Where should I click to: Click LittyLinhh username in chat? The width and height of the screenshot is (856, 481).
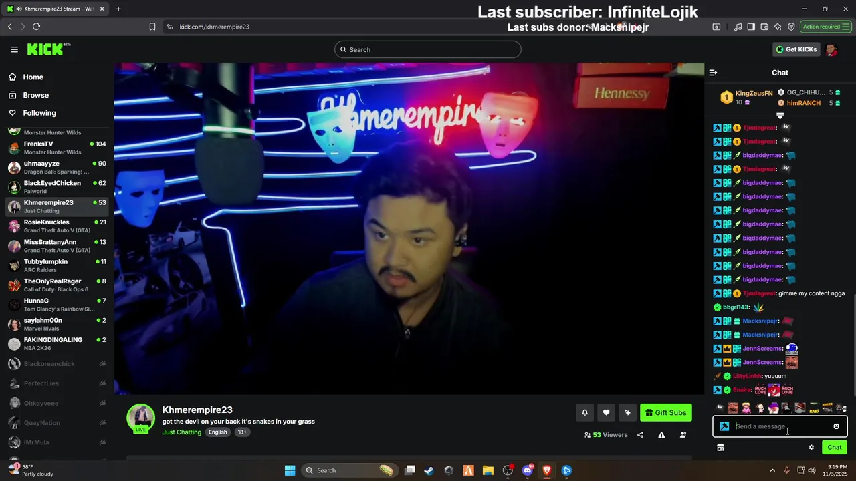pos(747,376)
